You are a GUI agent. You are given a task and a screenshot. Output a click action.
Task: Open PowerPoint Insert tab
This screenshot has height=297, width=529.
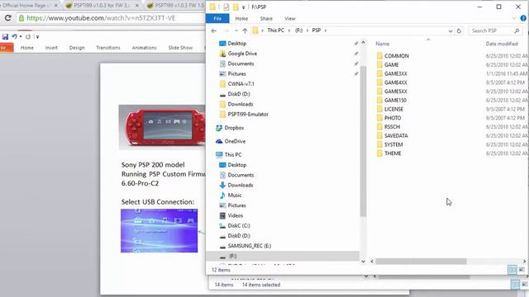point(51,48)
